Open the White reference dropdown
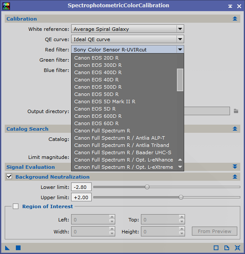Screen dimensions: 245x254 (128, 29)
